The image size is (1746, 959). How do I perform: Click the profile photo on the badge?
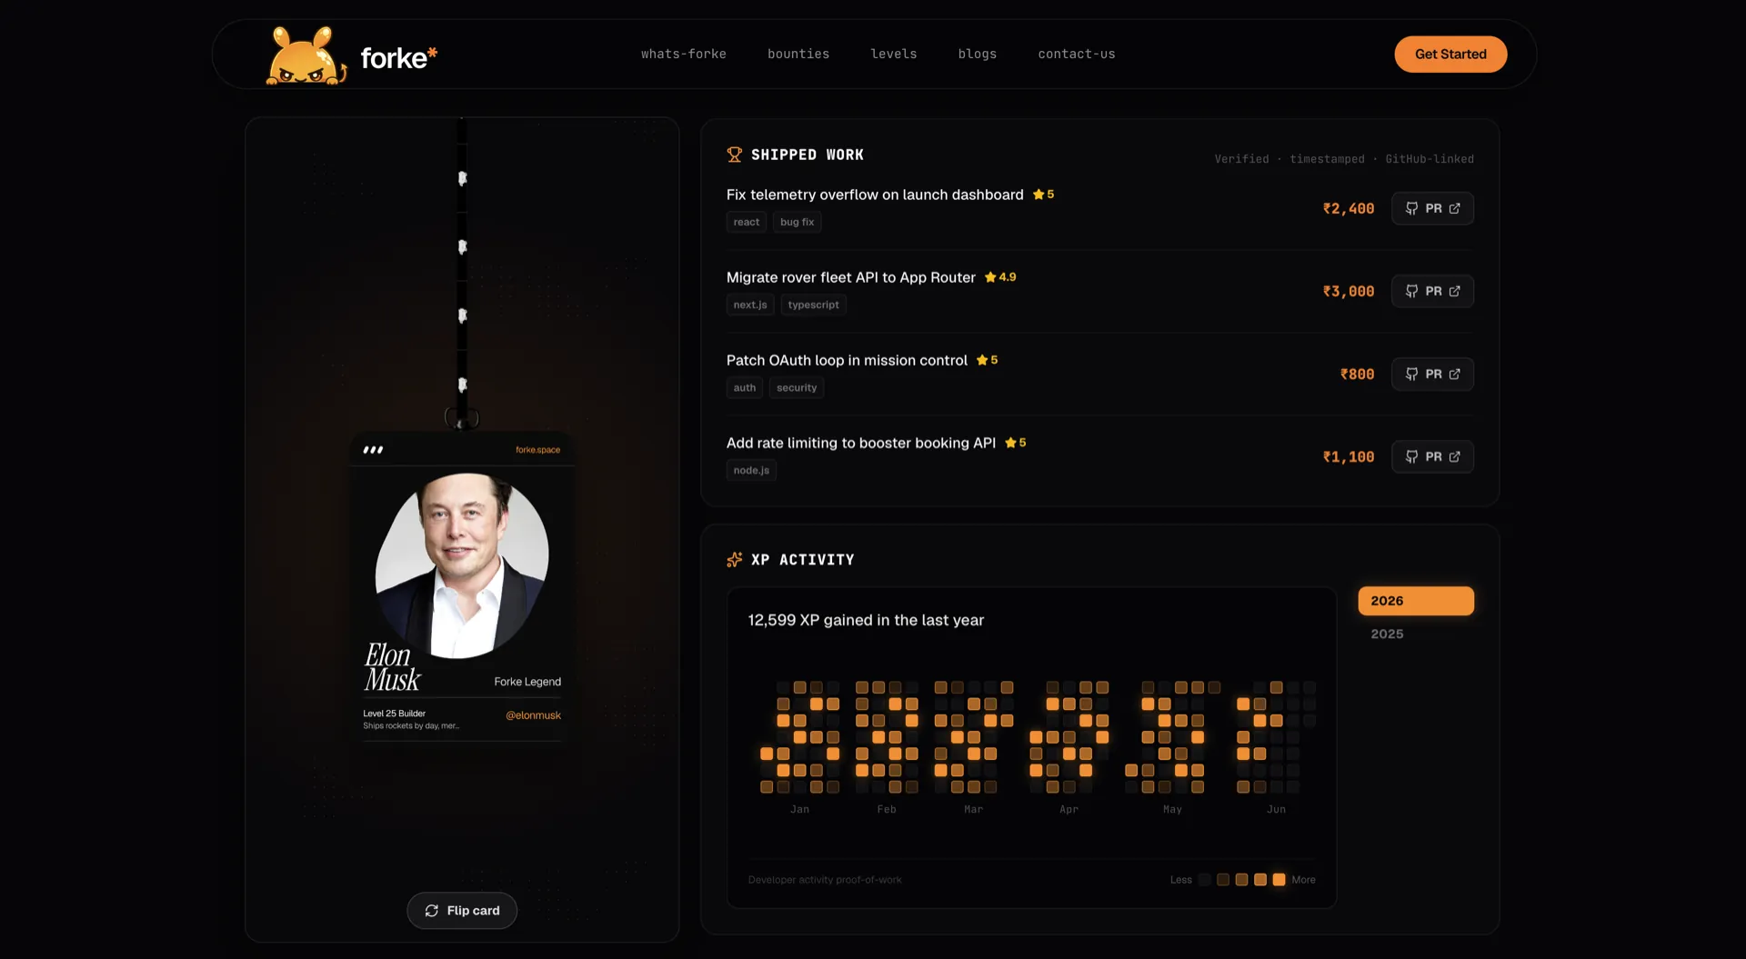[462, 565]
